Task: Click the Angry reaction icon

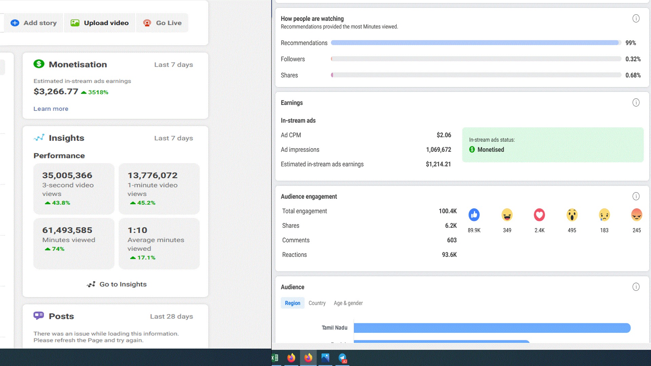Action: (637, 215)
